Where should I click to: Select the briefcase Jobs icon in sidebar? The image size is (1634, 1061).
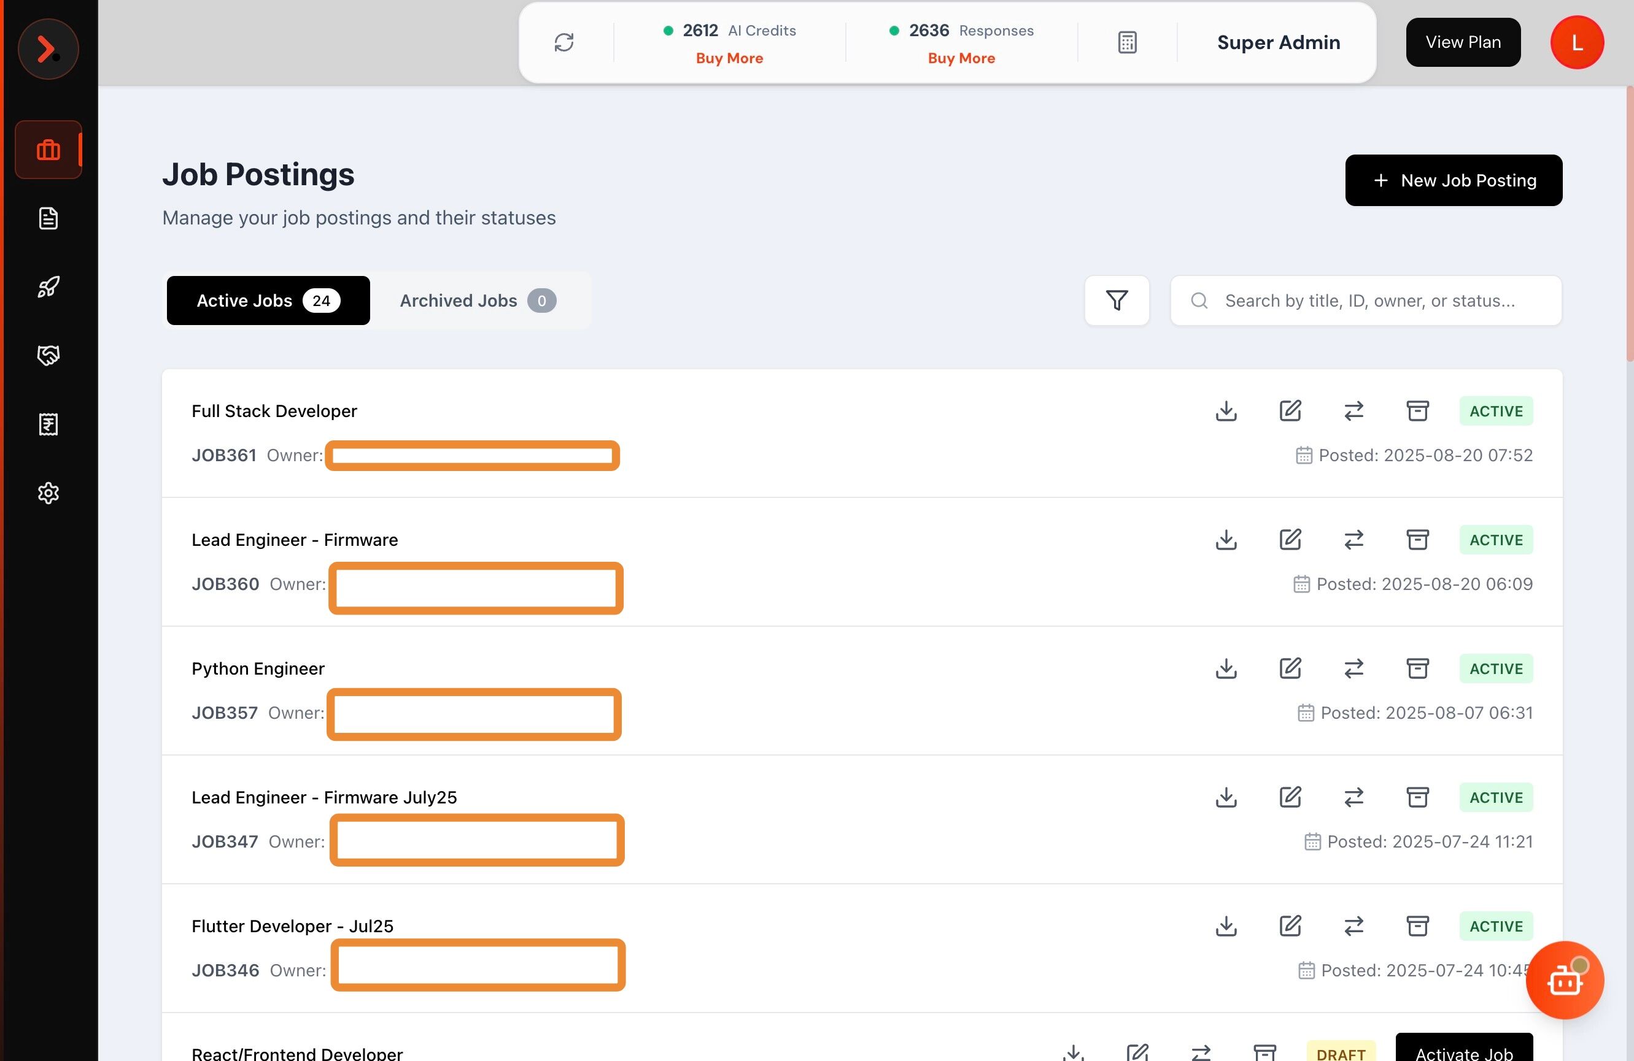pos(48,150)
